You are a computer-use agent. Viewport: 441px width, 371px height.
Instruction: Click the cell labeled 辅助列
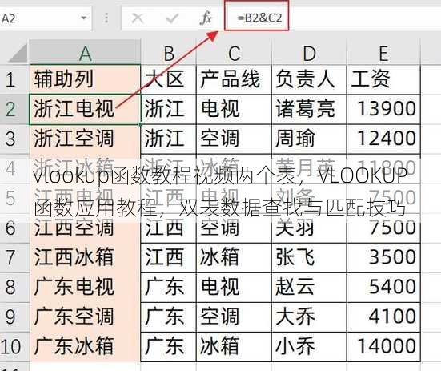(85, 79)
